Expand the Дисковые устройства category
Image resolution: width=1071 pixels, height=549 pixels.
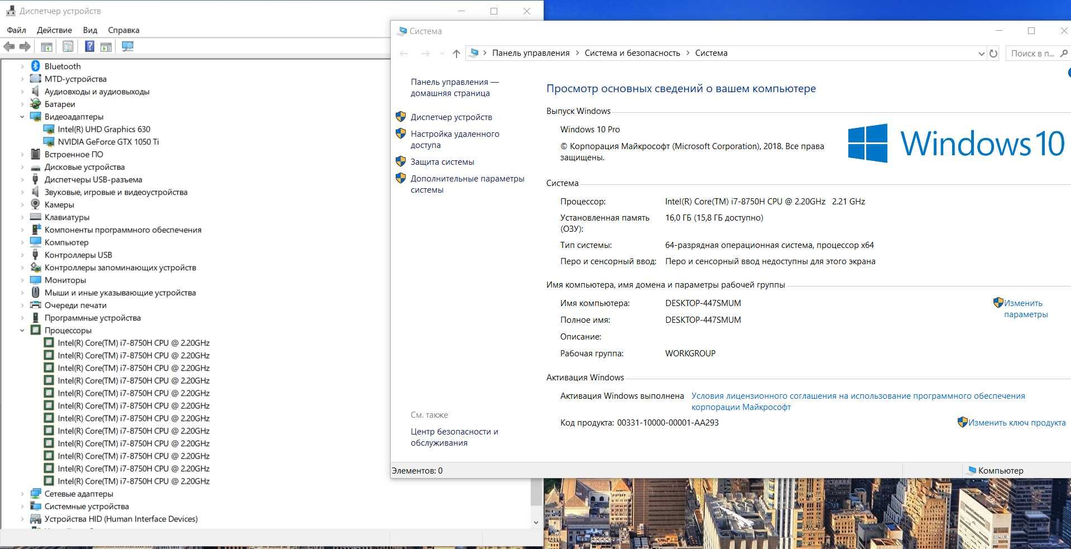(22, 167)
